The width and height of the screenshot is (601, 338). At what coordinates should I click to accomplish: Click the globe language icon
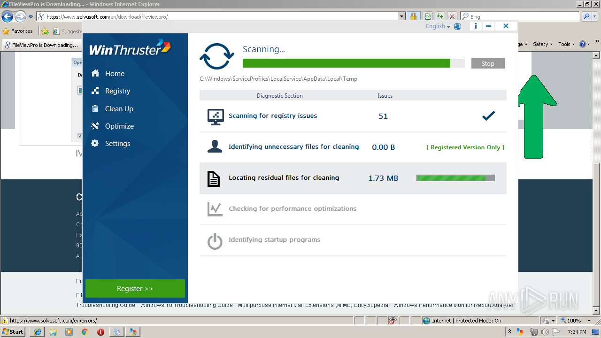coord(457,26)
